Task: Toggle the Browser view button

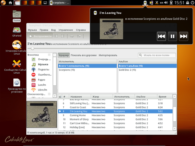Action: tap(64, 55)
